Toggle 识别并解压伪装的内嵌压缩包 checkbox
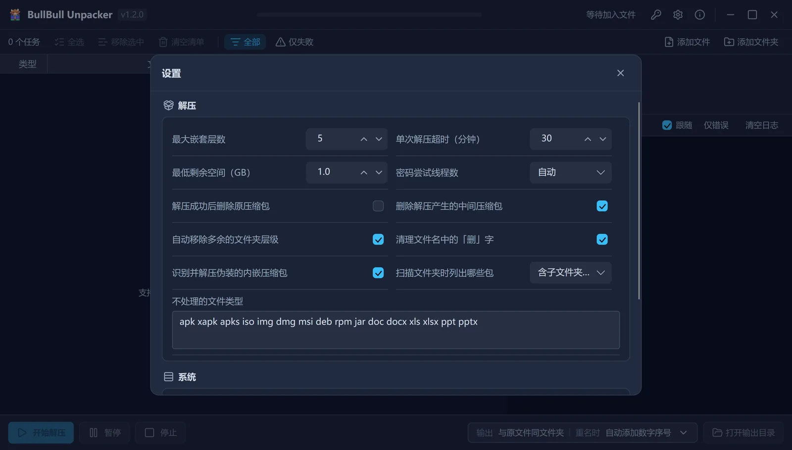The height and width of the screenshot is (450, 792). [x=378, y=273]
